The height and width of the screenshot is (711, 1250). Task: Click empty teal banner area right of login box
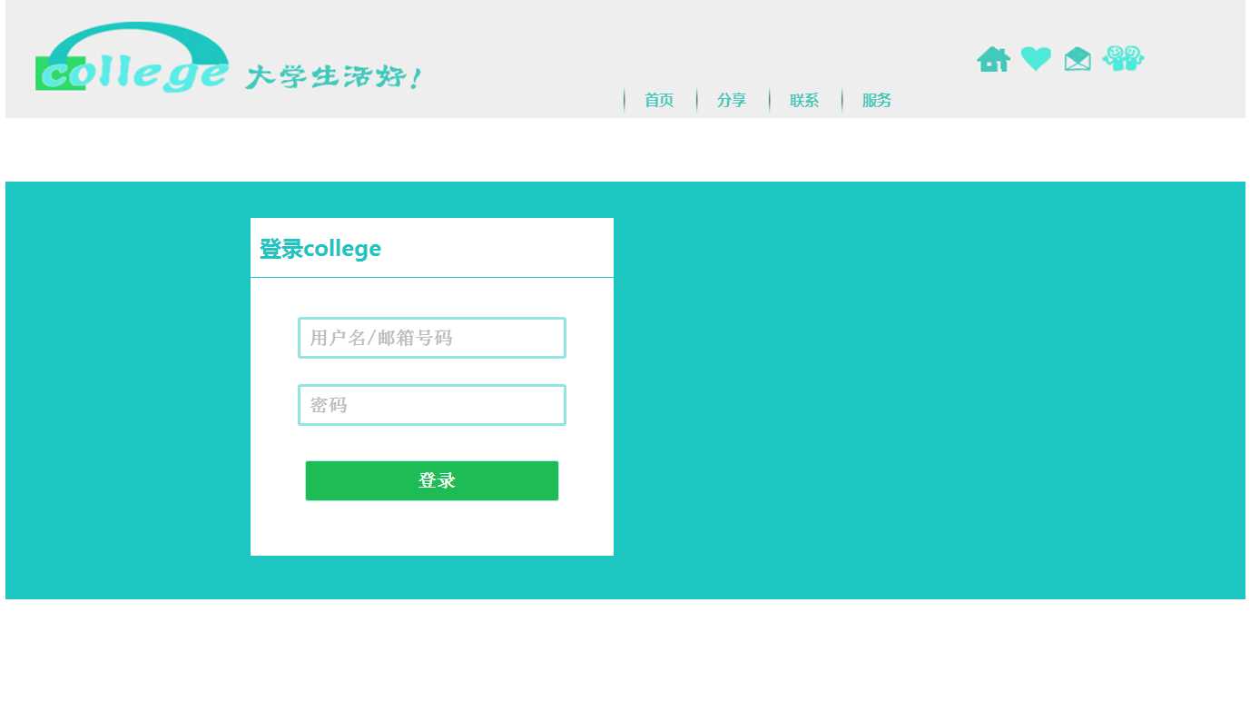pos(926,390)
